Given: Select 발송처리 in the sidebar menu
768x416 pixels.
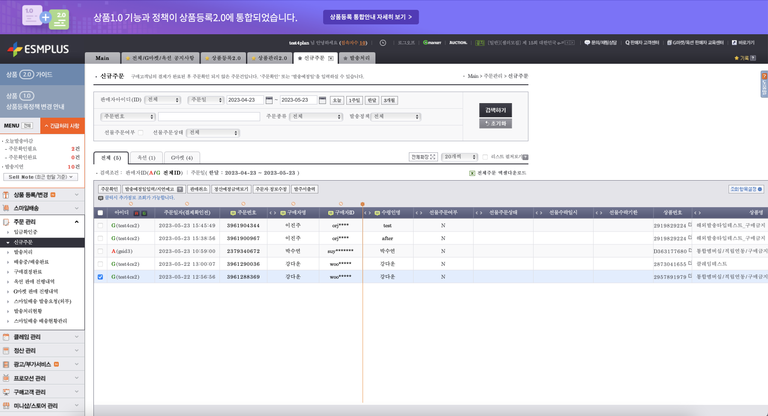Looking at the screenshot, I should click(x=23, y=252).
